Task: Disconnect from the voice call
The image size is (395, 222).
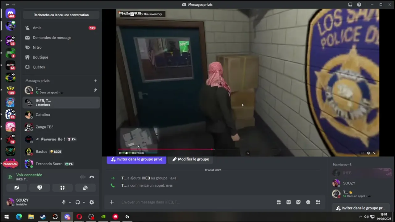Action: [92, 177]
